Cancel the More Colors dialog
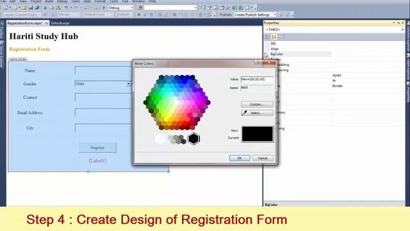This screenshot has height=231, width=410. [x=263, y=158]
